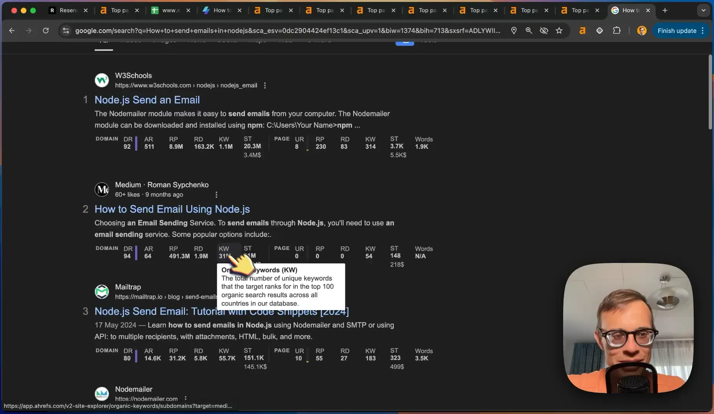The image size is (714, 414).
Task: Open the Chrome profile avatar
Action: click(x=641, y=31)
